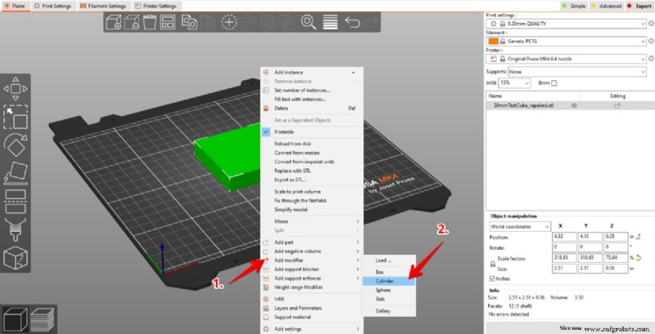655x334 pixels.
Task: Click the Delete-all toolbar icon
Action: click(131, 22)
